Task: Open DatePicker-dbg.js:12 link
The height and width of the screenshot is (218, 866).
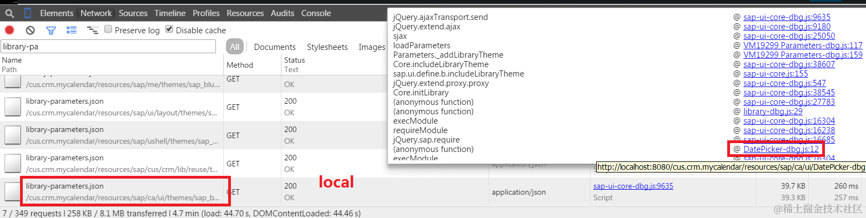Action: pyautogui.click(x=781, y=149)
